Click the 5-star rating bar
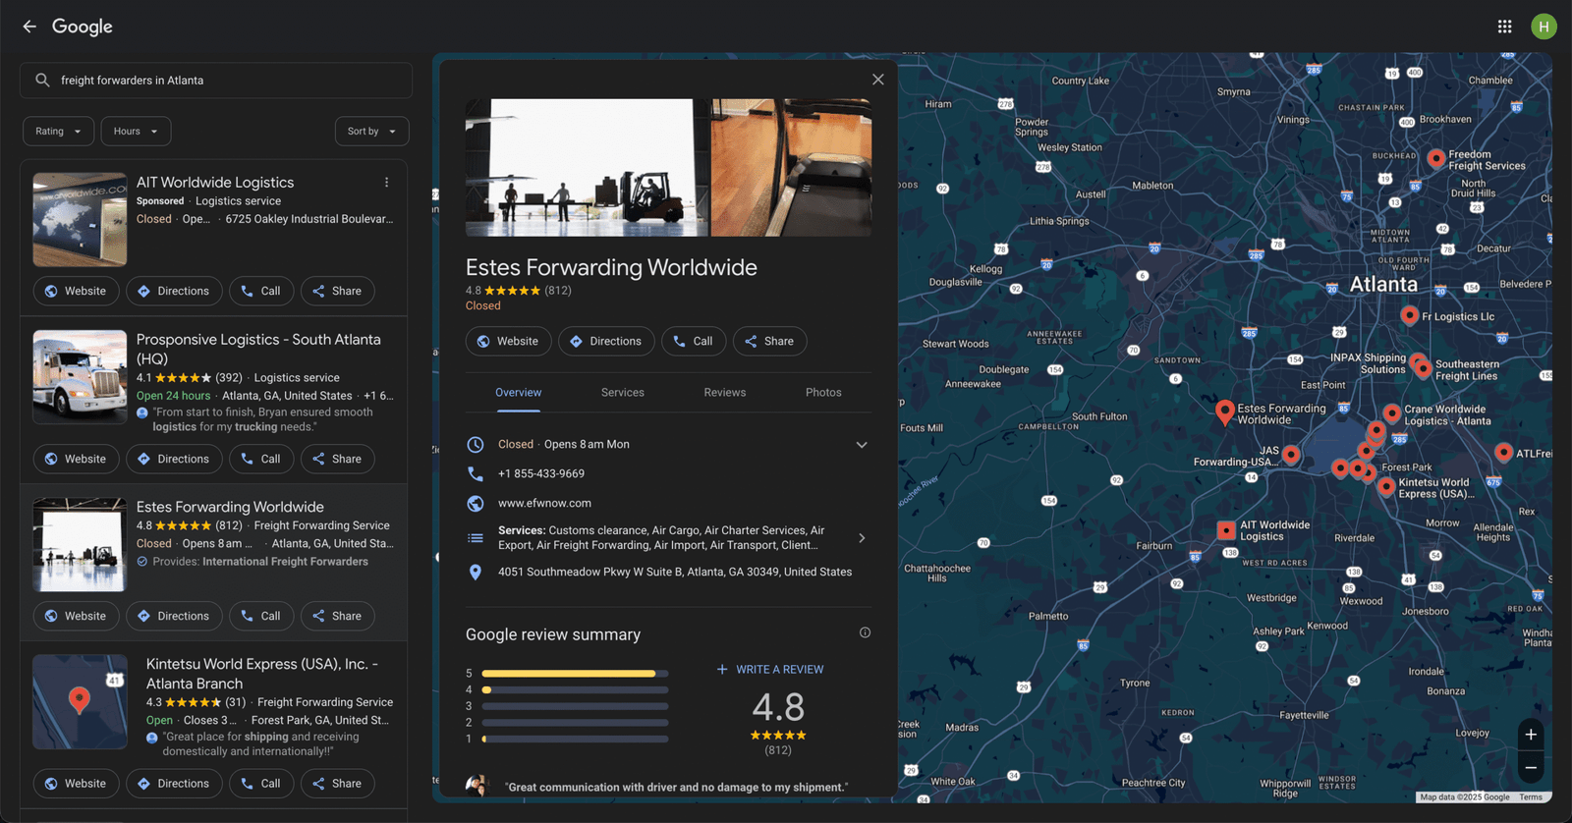1572x823 pixels. click(575, 674)
